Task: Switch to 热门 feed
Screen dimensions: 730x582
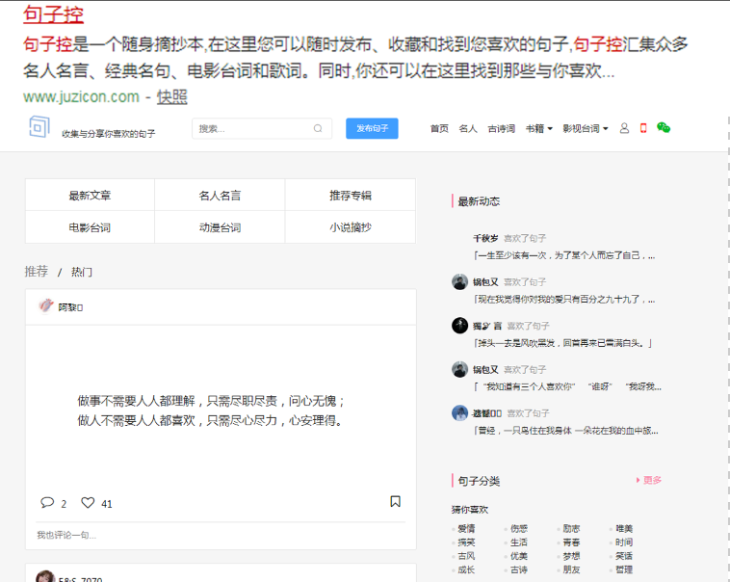Action: (x=82, y=272)
